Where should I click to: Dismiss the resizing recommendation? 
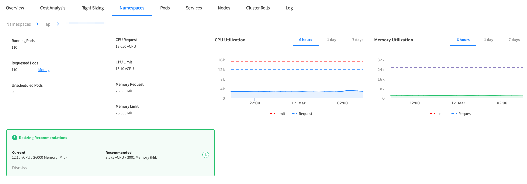point(19,168)
